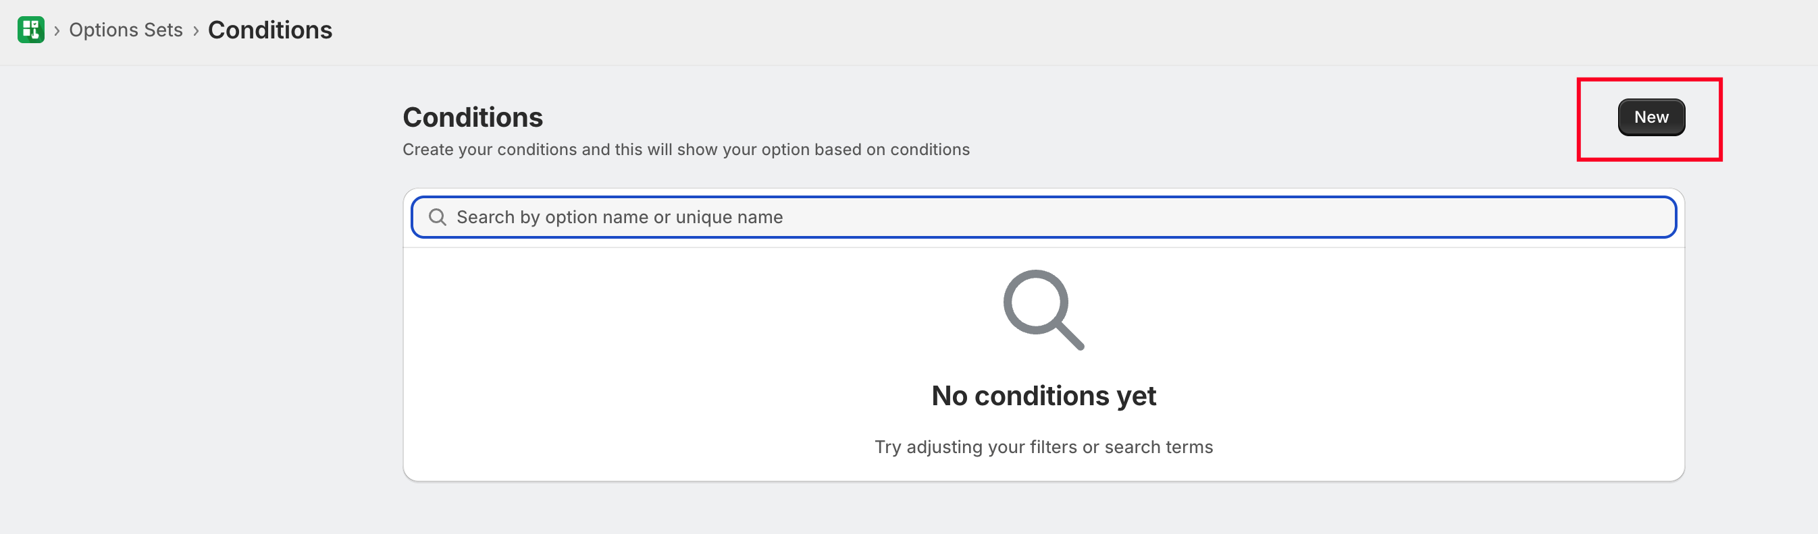Click the chevron right after the app icon
Viewport: 1818px width, 534px height.
pyautogui.click(x=57, y=30)
